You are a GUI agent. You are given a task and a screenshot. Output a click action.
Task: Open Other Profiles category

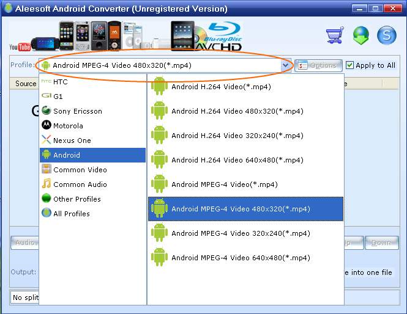pyautogui.click(x=92, y=199)
